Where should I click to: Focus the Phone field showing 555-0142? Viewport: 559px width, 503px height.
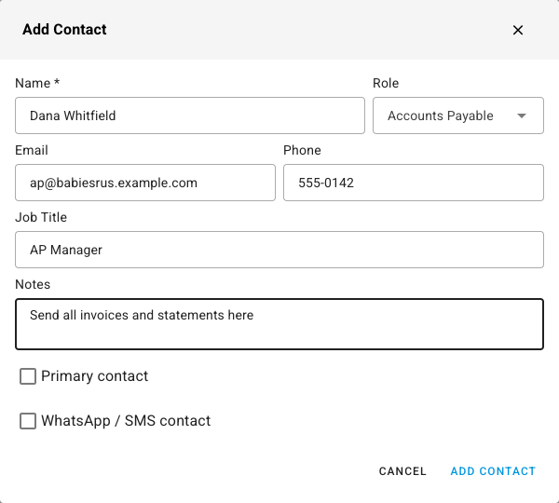(x=414, y=183)
